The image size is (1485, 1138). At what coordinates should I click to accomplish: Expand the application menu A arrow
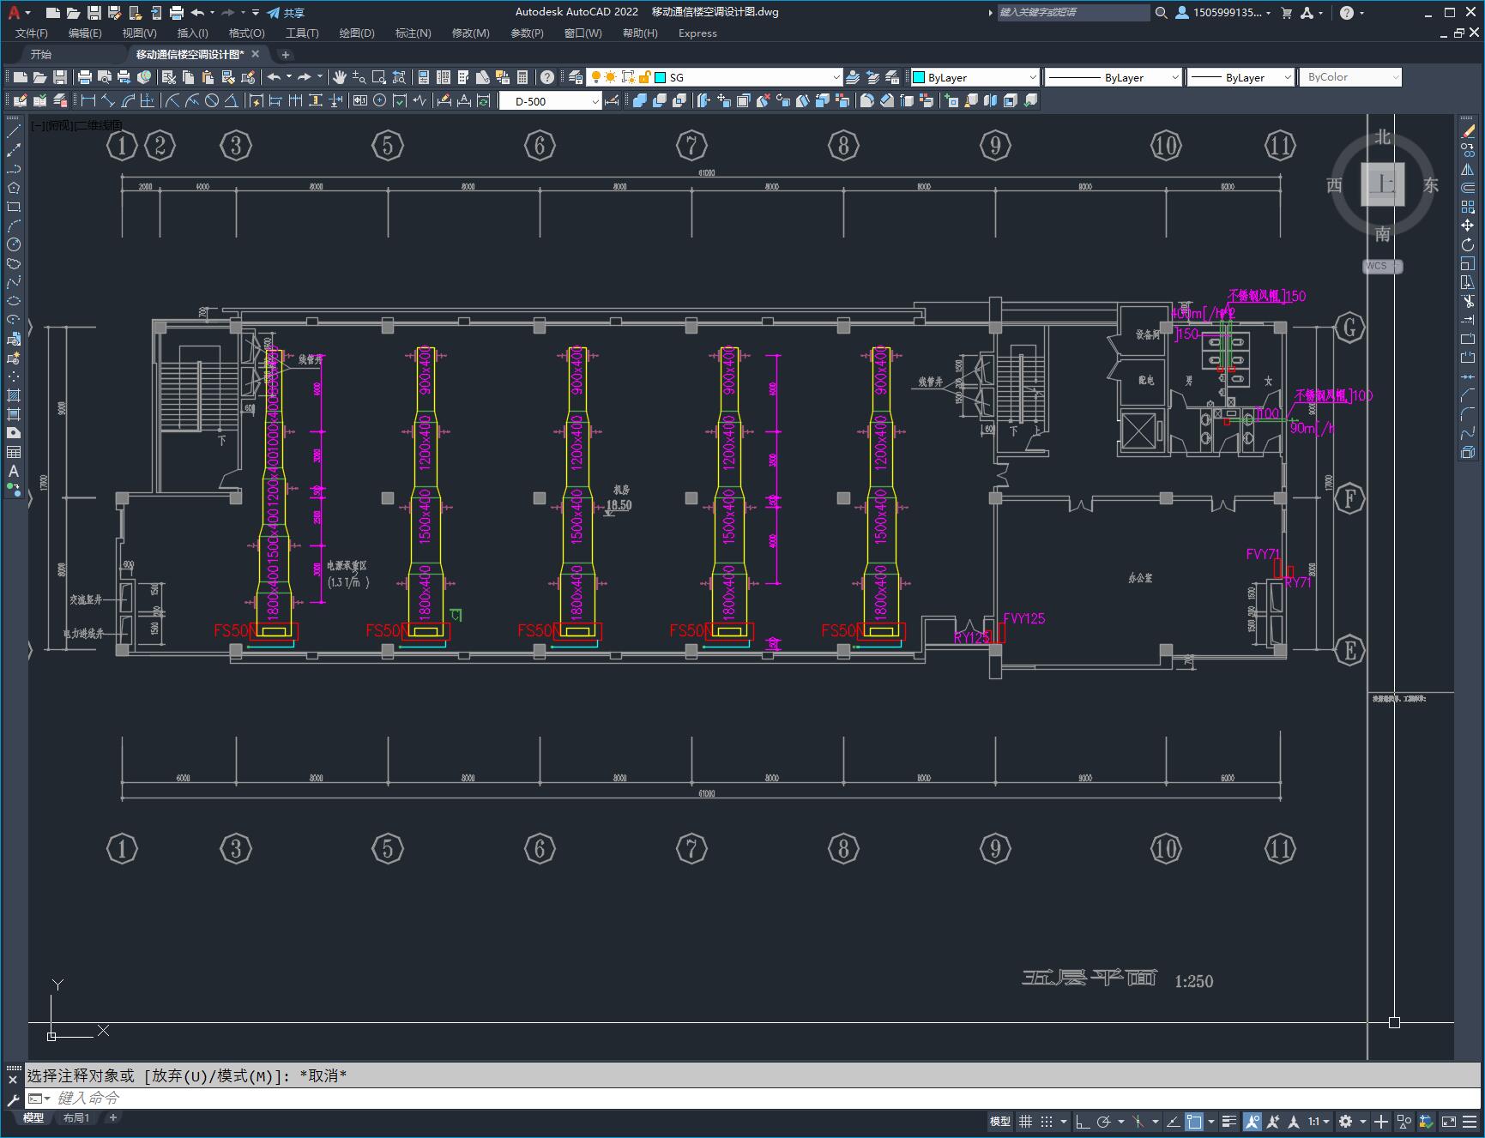coord(27,13)
